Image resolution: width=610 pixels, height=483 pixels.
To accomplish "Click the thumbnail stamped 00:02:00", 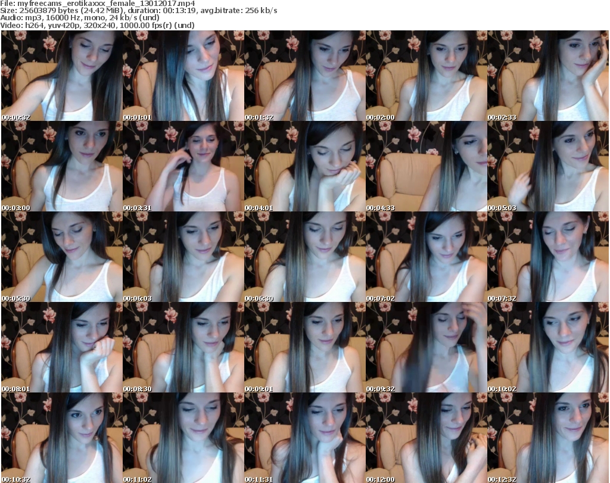I will [x=427, y=76].
